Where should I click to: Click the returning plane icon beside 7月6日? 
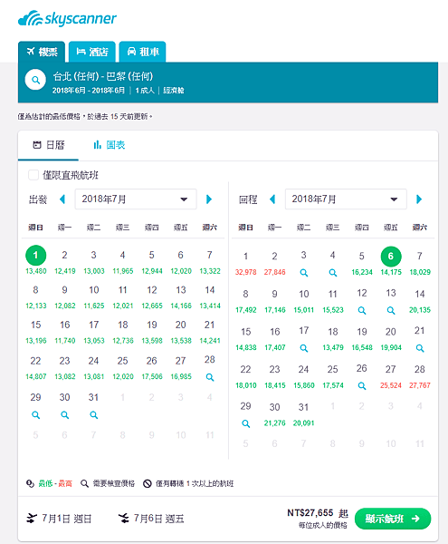(x=124, y=519)
